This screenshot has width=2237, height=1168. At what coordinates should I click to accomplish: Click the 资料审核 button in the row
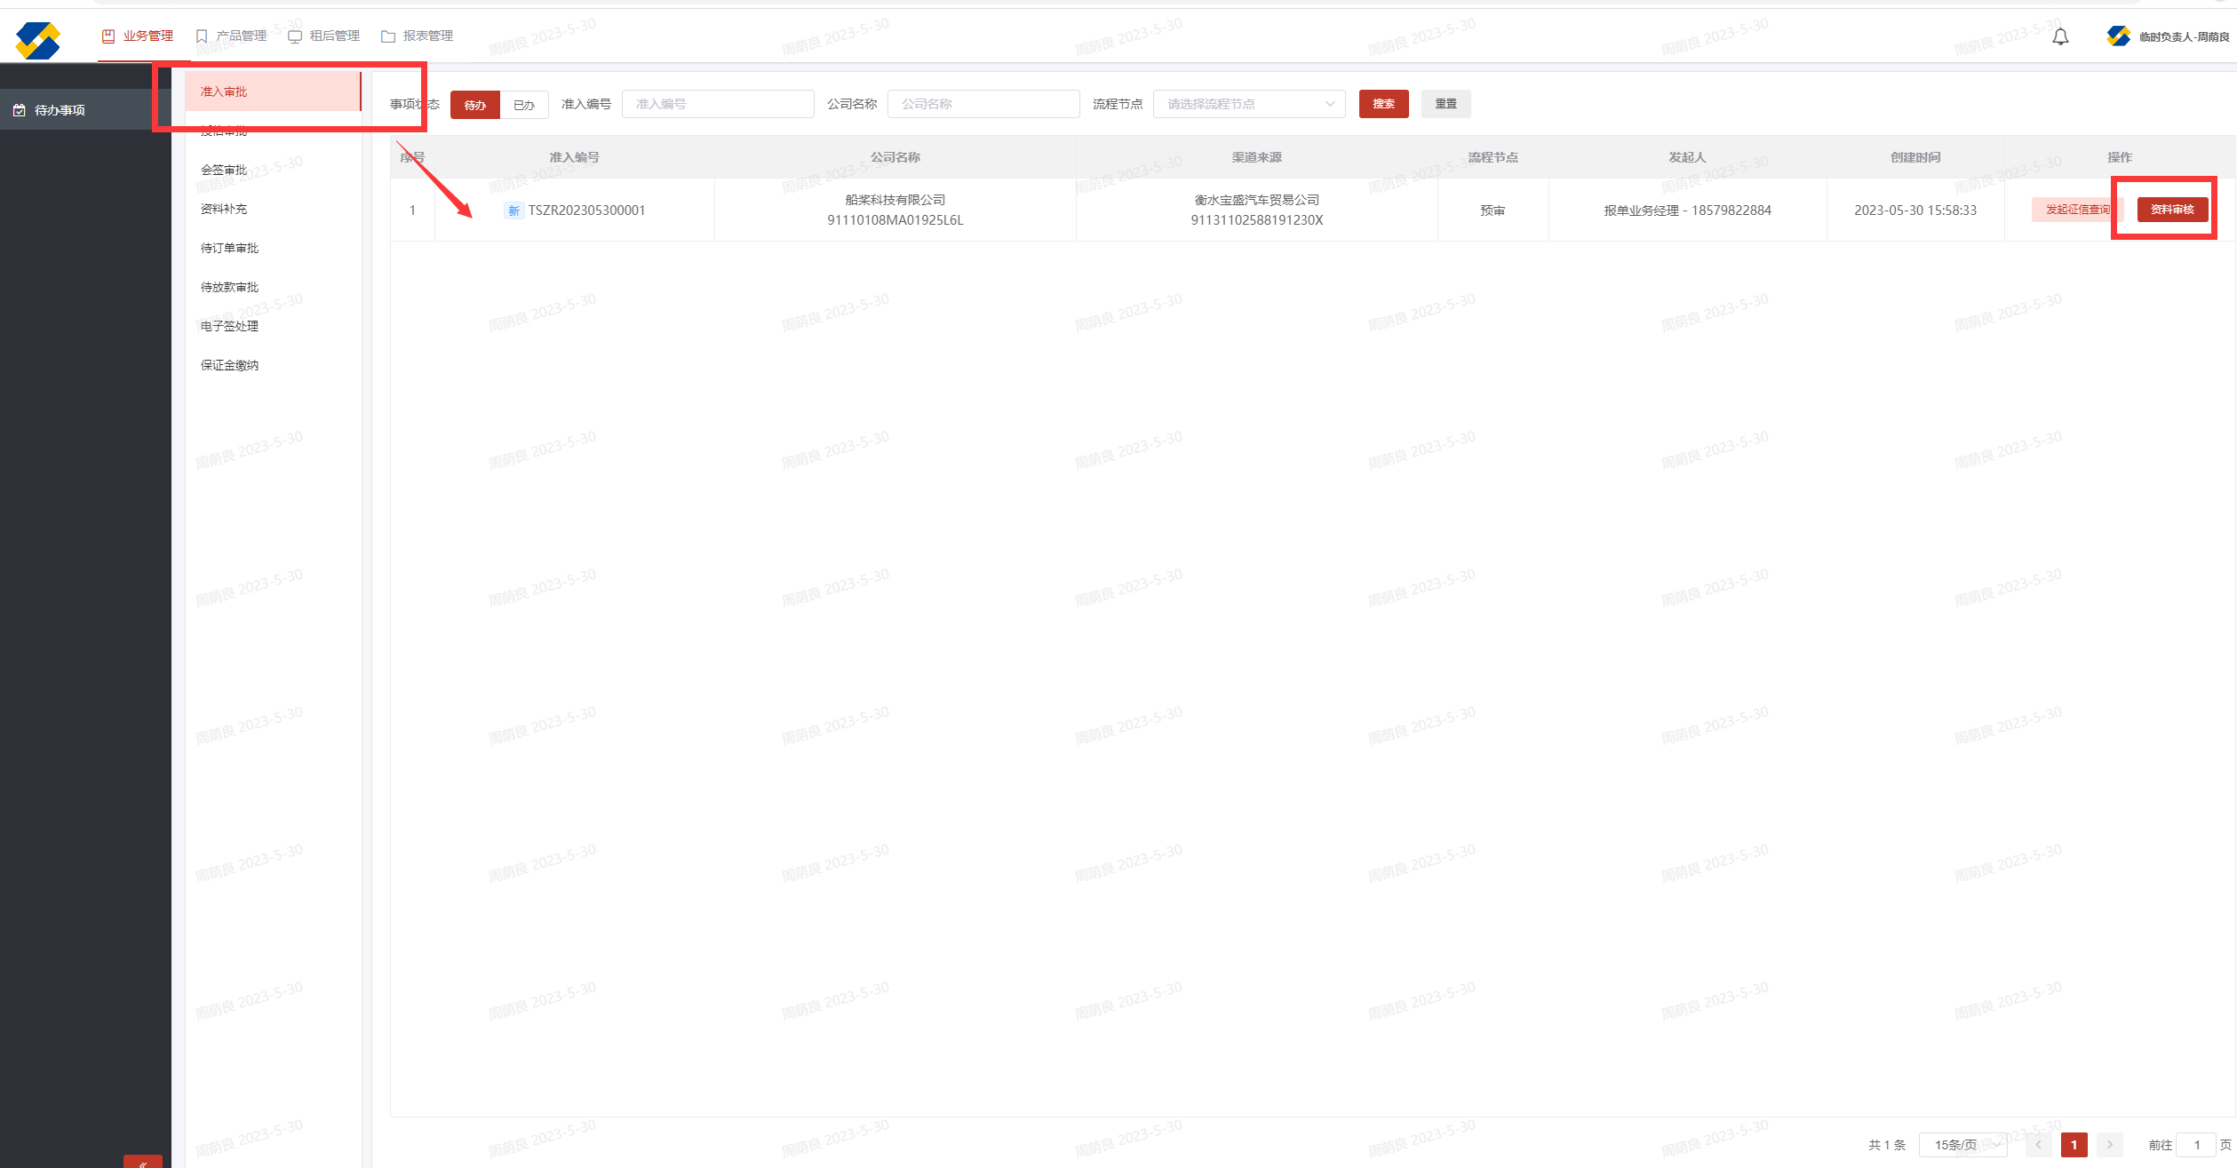click(2171, 210)
